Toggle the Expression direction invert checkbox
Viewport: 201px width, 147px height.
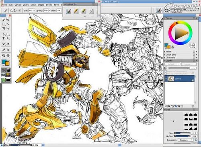pos(196,140)
